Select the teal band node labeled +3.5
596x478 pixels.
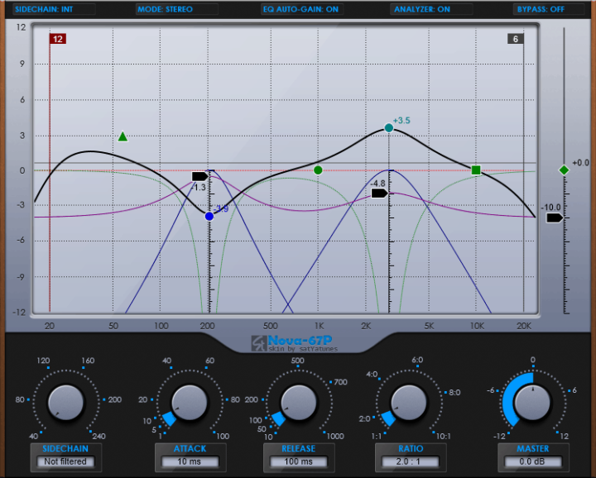[388, 128]
